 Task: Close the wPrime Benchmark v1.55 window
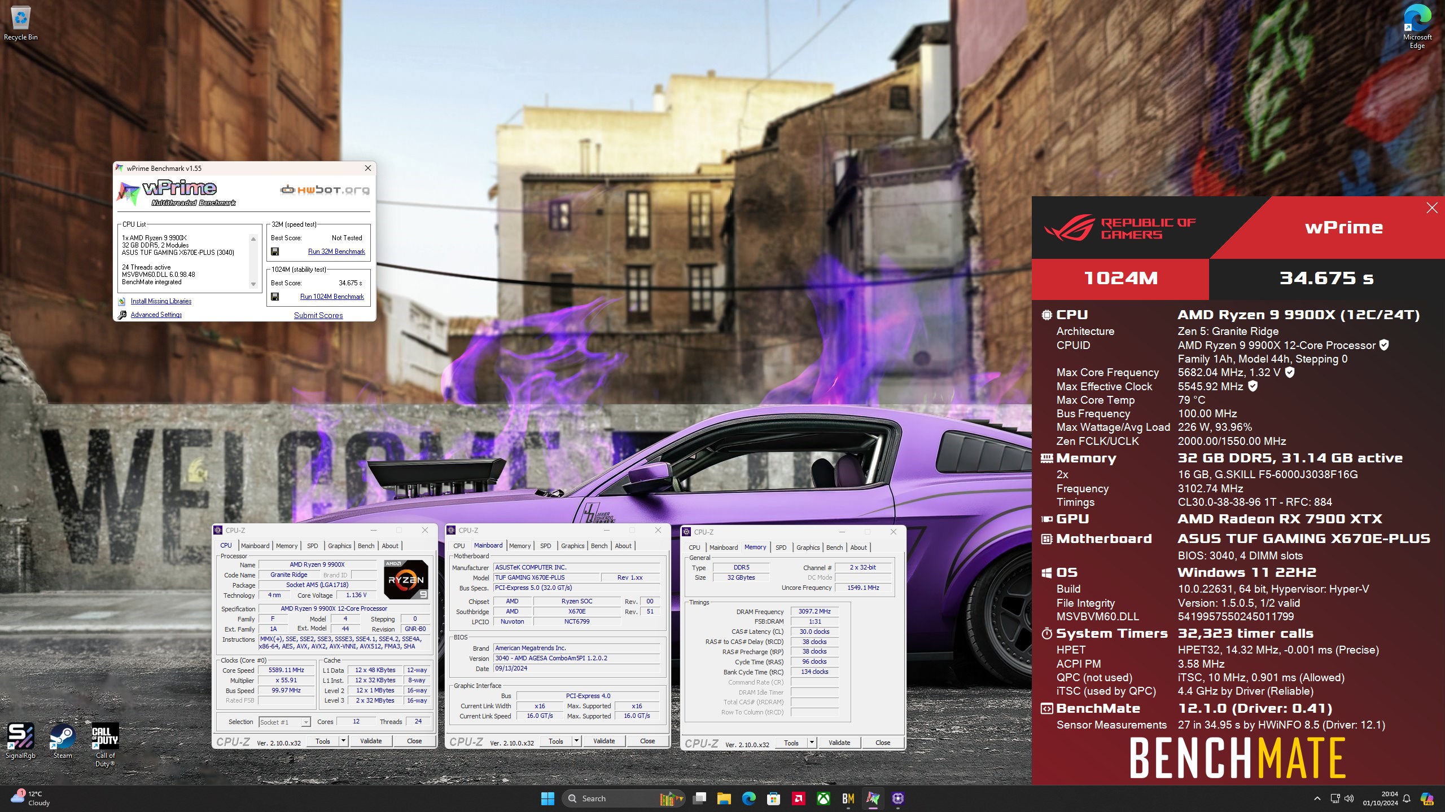[x=368, y=168]
